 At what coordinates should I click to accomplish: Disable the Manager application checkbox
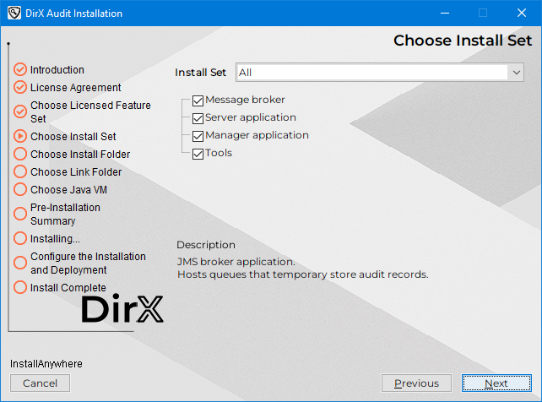click(198, 136)
